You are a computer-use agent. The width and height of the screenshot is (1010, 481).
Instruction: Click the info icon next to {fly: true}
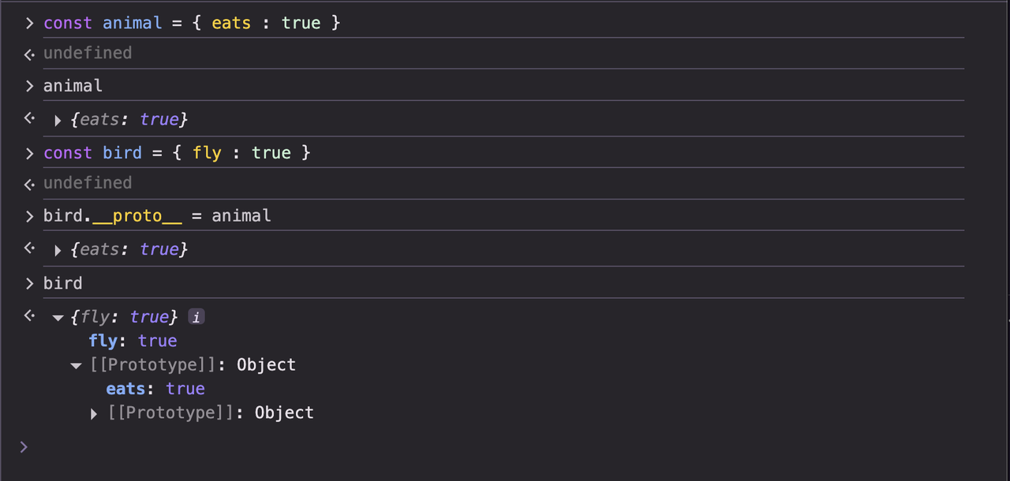pos(196,317)
